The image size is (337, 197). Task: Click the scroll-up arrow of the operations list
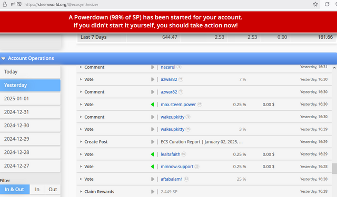point(334,68)
